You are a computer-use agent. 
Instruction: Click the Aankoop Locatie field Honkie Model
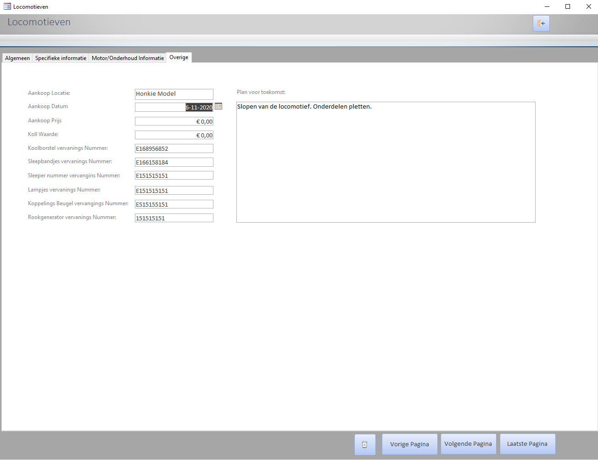174,94
